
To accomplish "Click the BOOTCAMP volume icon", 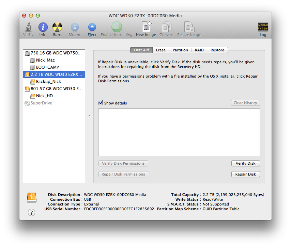I will (x=33, y=67).
